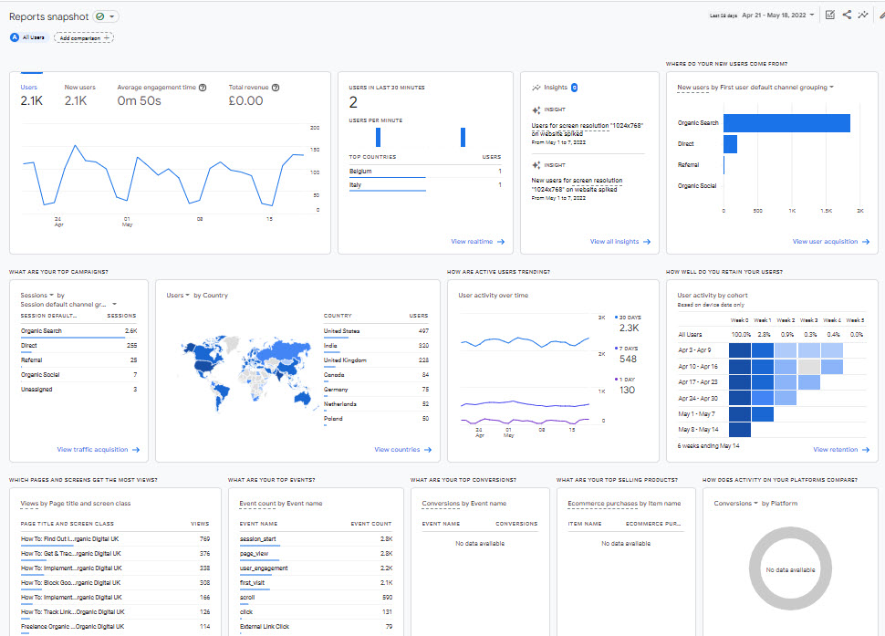Open the report status check dropdown

pos(106,16)
